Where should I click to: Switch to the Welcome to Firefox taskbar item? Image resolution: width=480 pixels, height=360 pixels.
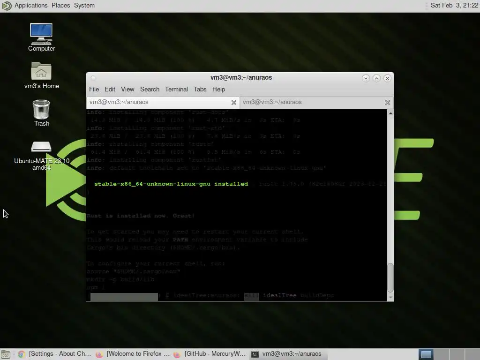click(x=132, y=354)
